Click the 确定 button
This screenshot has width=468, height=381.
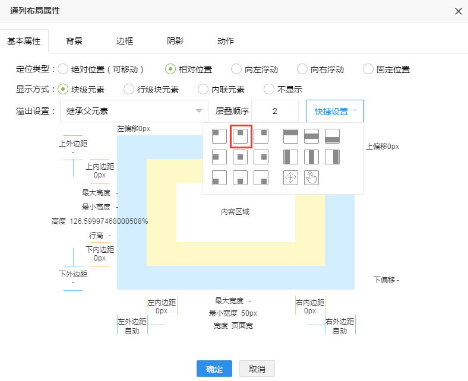tap(214, 369)
